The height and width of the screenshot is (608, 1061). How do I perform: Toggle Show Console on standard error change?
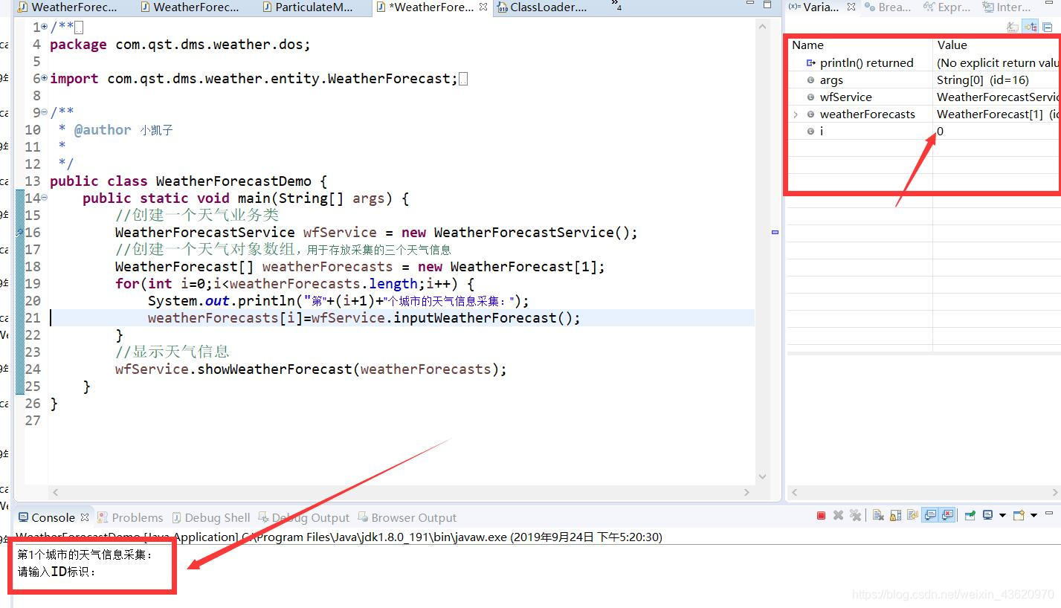coord(947,515)
